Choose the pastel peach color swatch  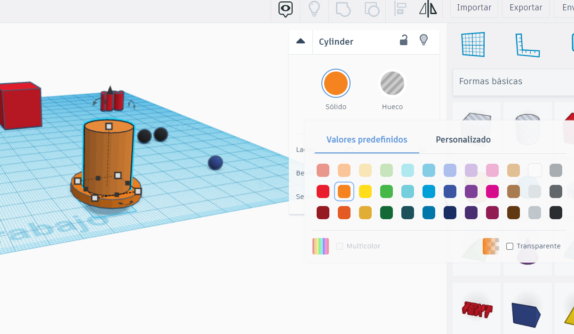coord(344,170)
